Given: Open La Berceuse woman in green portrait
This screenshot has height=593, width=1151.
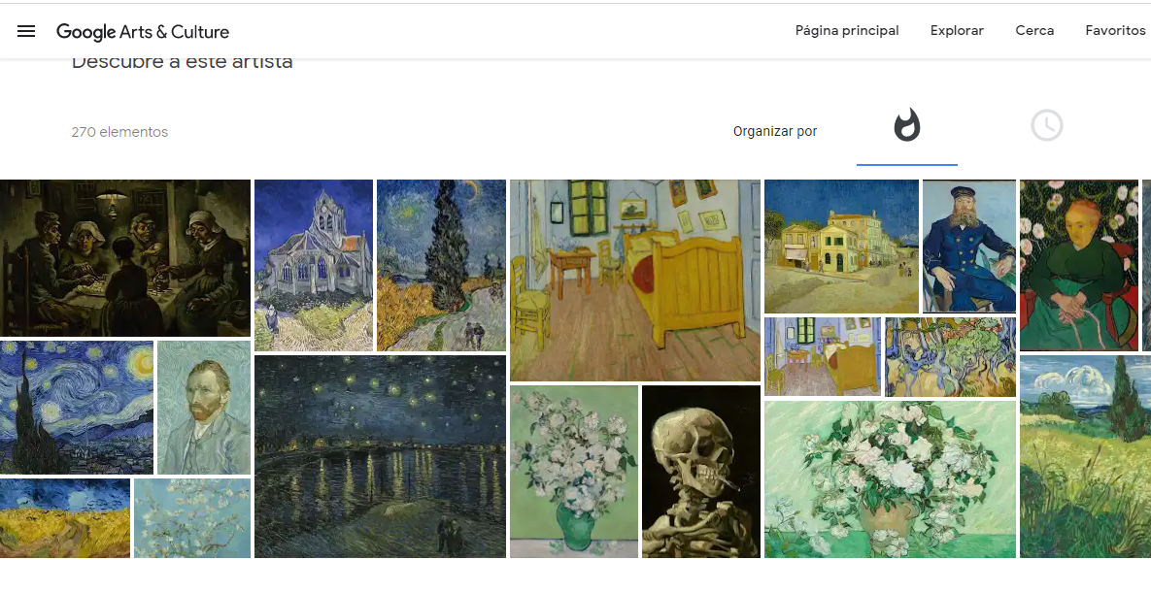Looking at the screenshot, I should (1078, 265).
